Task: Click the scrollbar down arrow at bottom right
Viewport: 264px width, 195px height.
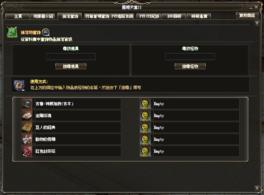Action: [257, 188]
